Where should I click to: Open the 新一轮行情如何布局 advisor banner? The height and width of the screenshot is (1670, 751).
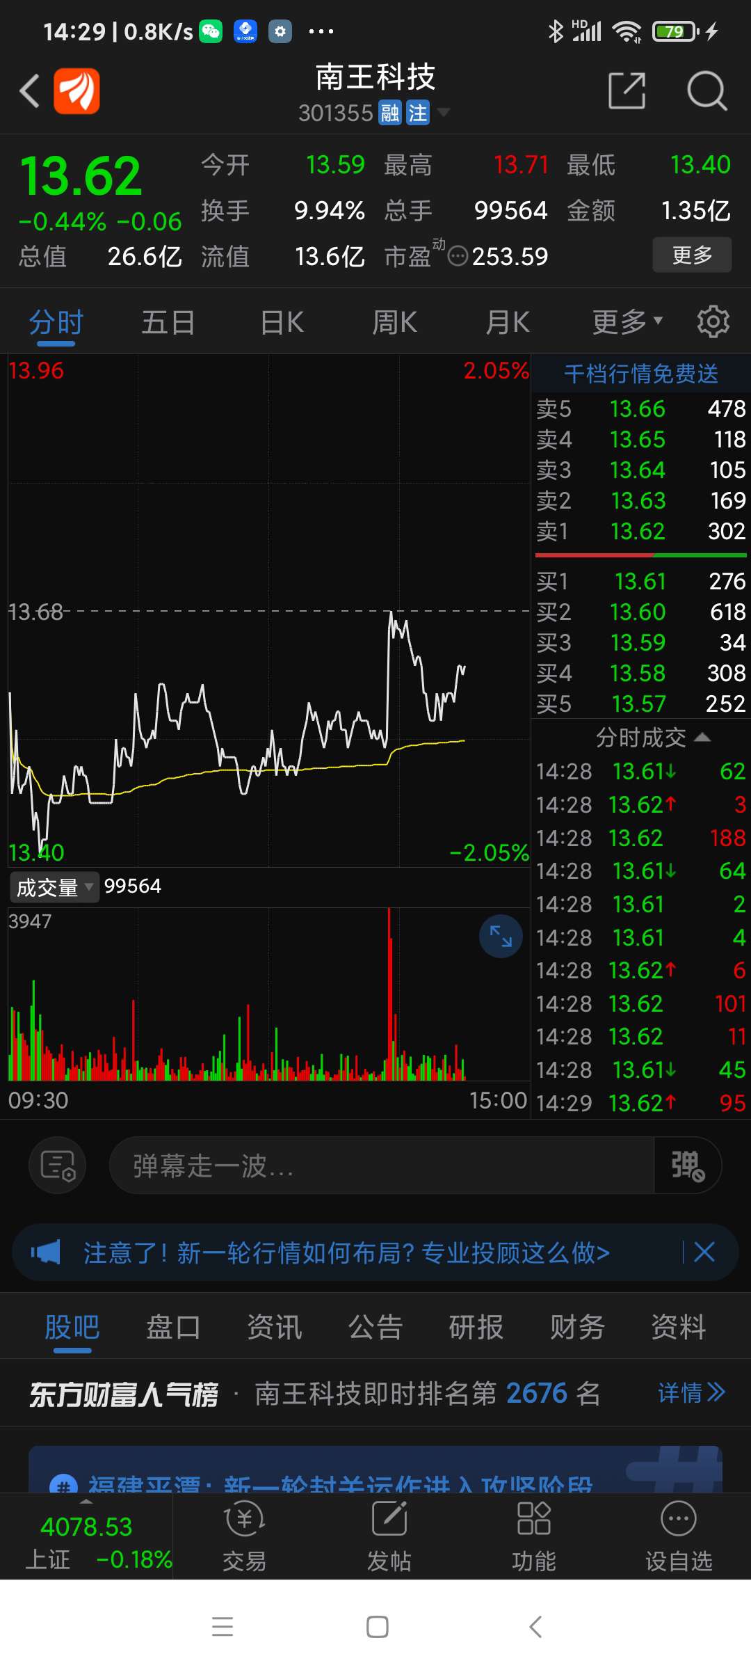pyautogui.click(x=346, y=1252)
